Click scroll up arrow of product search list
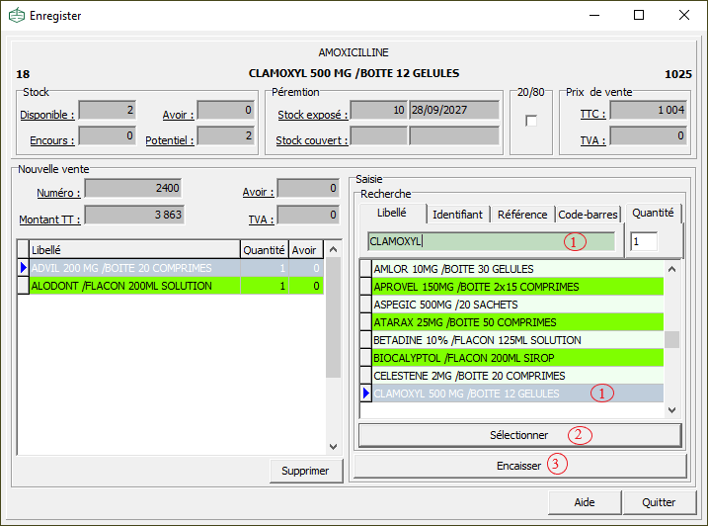The height and width of the screenshot is (526, 708). pos(671,269)
